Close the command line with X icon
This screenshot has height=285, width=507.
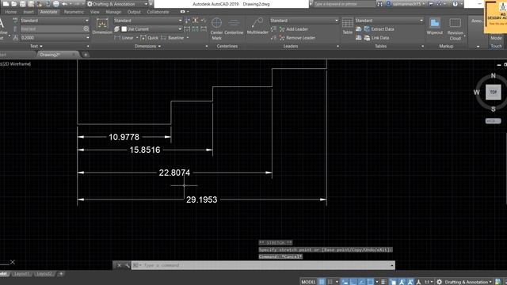coord(119,265)
